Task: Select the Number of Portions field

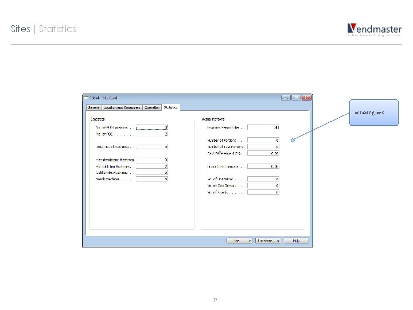Action: point(263,140)
